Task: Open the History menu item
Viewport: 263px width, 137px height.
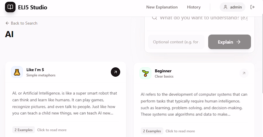Action: pos(194,7)
